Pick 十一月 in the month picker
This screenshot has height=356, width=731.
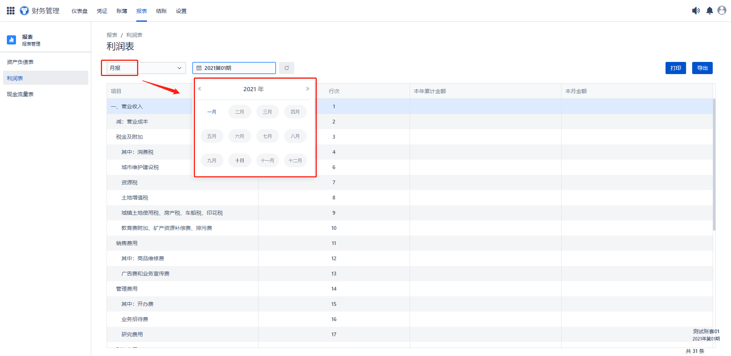pyautogui.click(x=267, y=160)
